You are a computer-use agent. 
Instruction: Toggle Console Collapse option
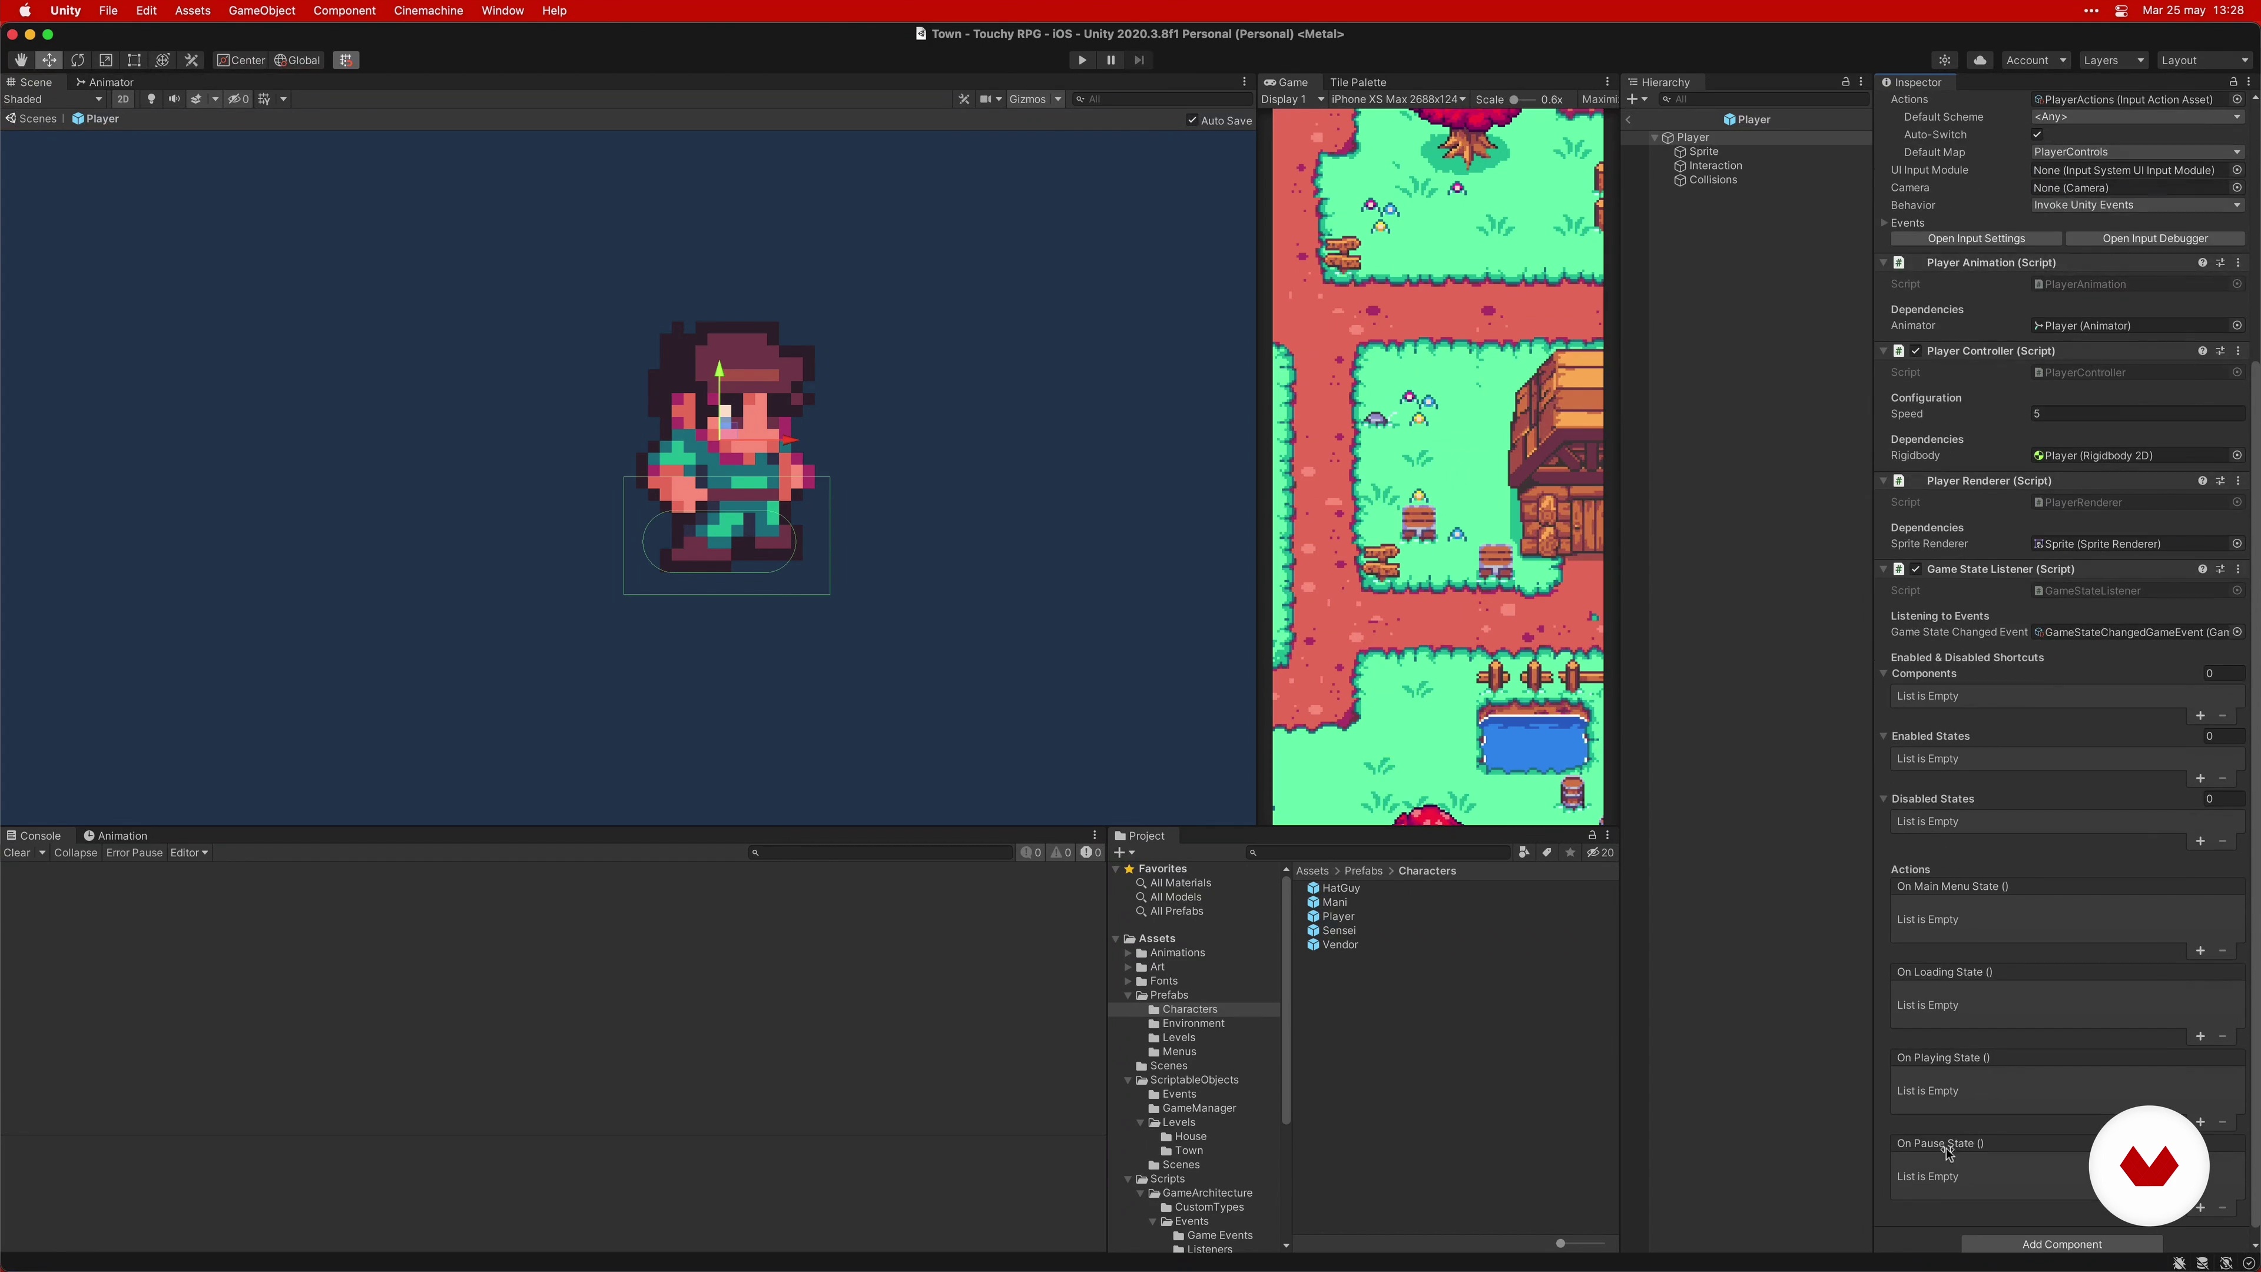(75, 852)
